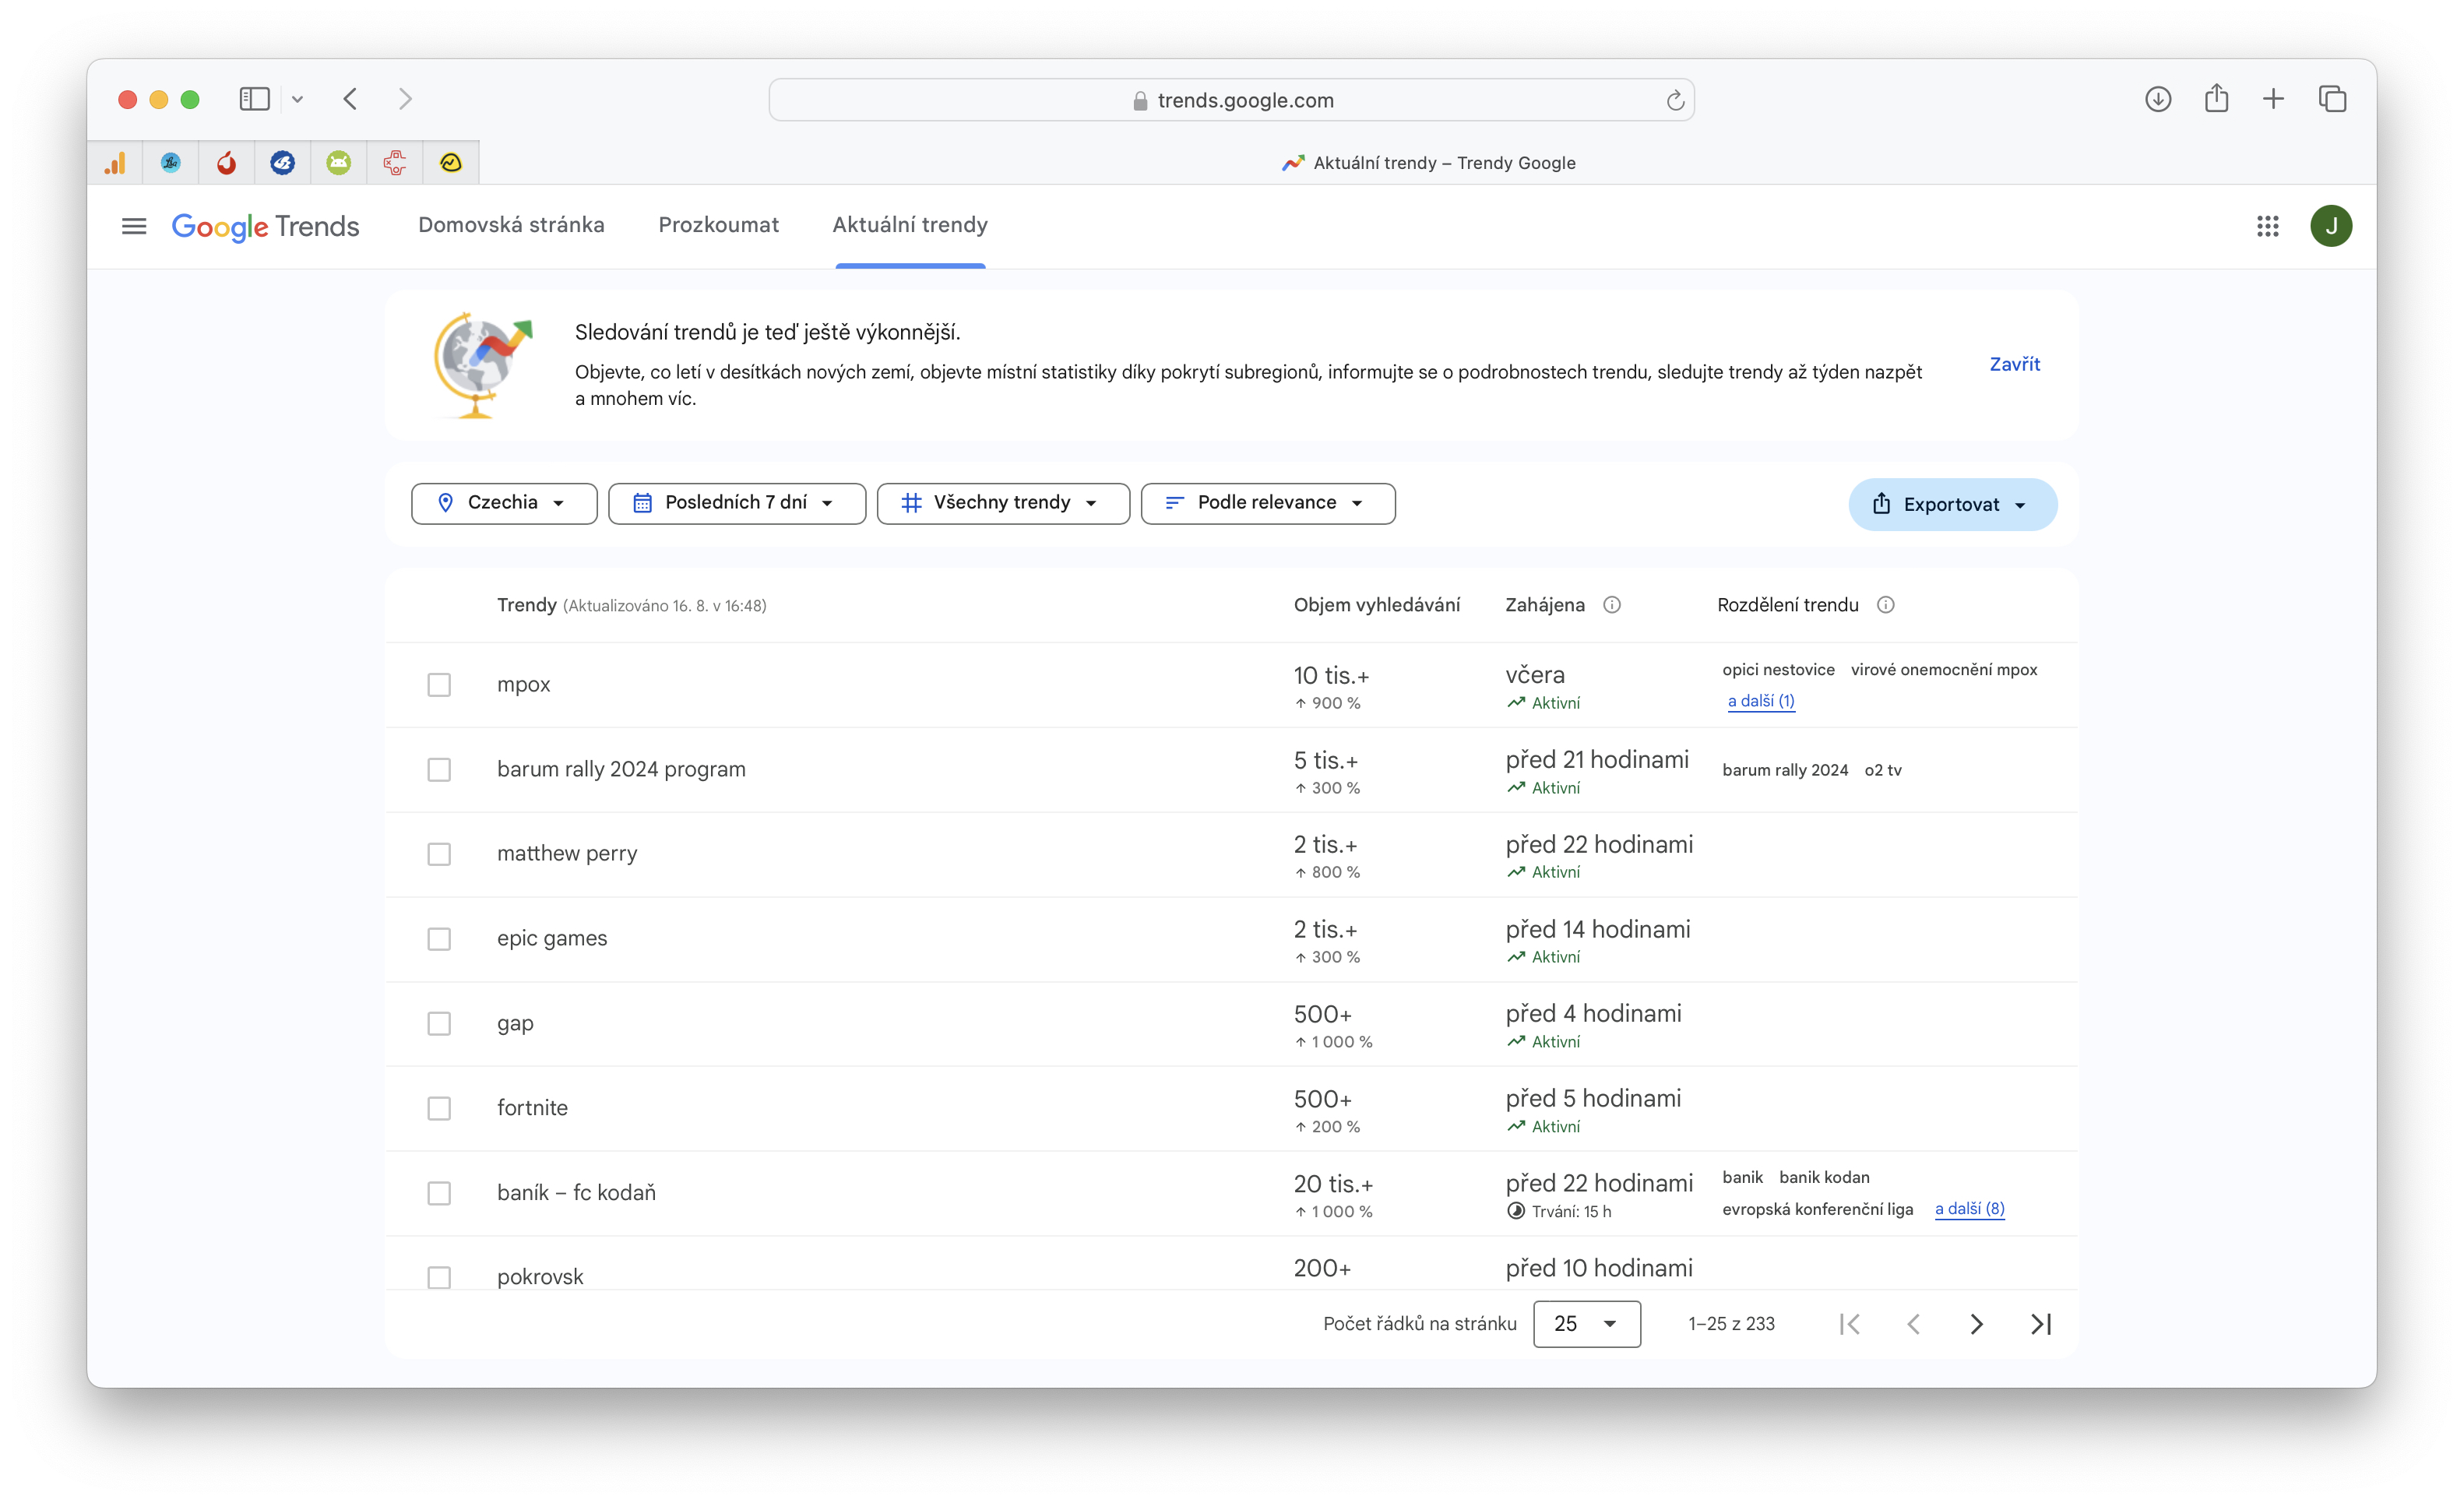Viewport: 2464px width, 1503px height.
Task: Check the mpox trend checkbox
Action: pos(439,685)
